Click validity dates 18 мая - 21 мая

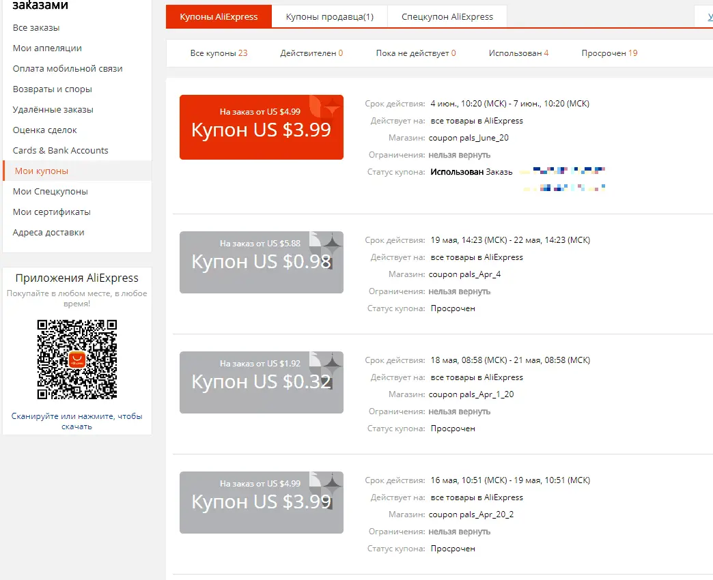pos(510,360)
